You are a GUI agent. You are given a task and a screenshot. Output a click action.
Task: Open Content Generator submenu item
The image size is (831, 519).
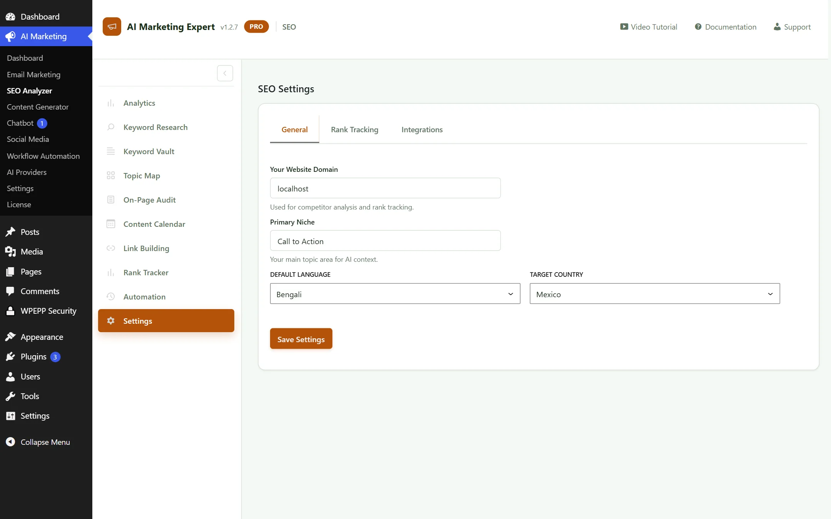[38, 107]
